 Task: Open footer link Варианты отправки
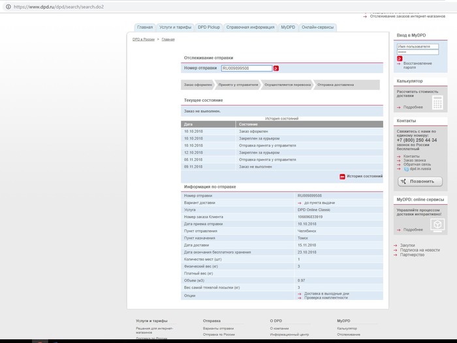pyautogui.click(x=218, y=329)
